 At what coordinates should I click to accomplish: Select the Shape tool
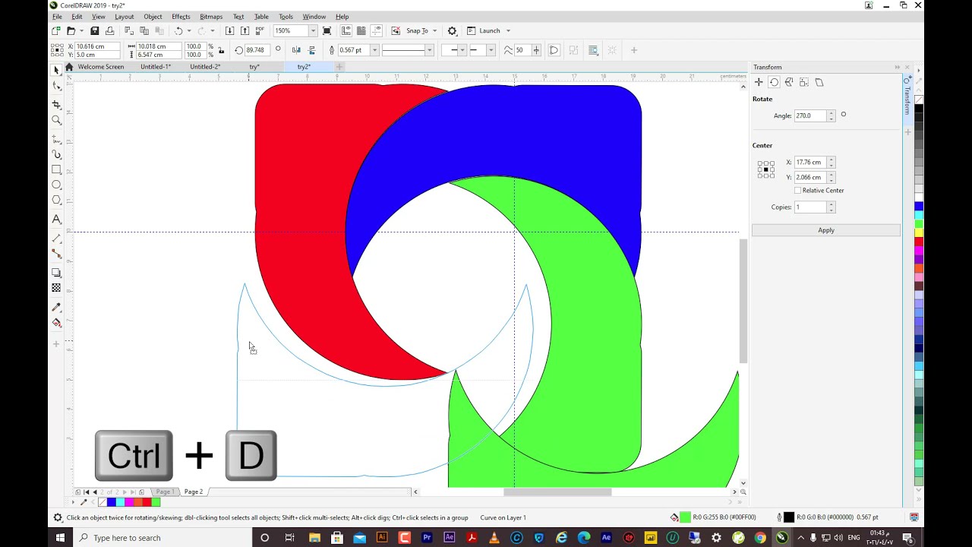tap(56, 86)
